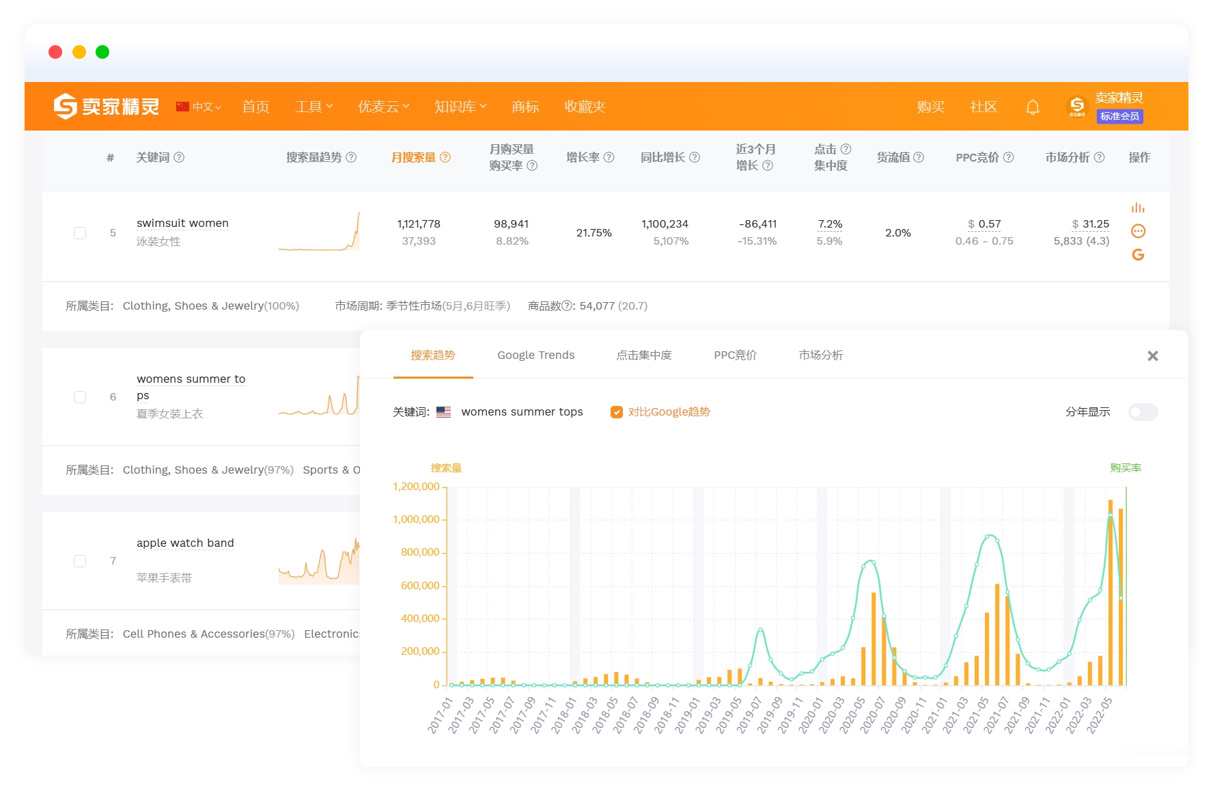Tick the checkbox for apple watch band row
This screenshot has width=1213, height=786.
coord(80,561)
